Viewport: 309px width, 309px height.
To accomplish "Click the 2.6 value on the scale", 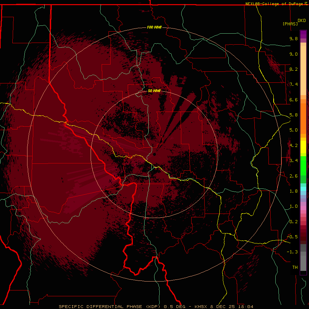I will click(294, 176).
